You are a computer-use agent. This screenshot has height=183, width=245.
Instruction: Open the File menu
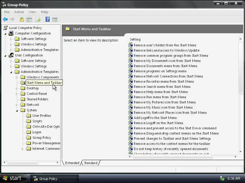coord(7,12)
